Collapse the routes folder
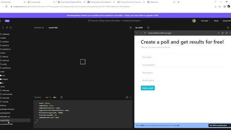The width and height of the screenshot is (231, 130). (3, 53)
